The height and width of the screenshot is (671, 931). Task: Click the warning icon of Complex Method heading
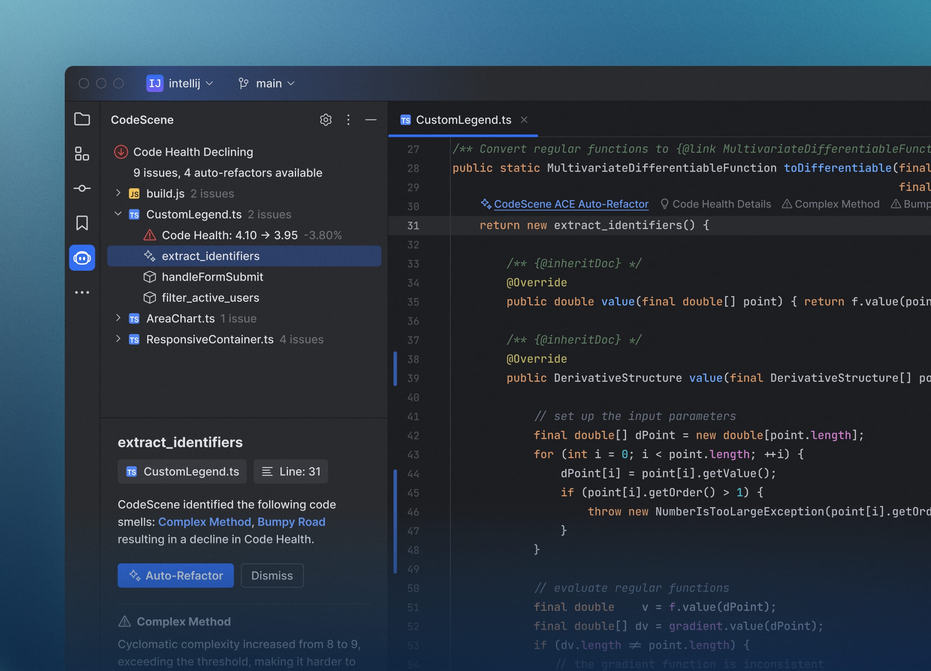click(x=125, y=622)
